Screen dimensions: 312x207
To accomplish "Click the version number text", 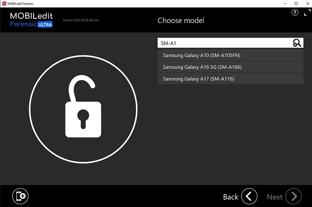I will click(x=81, y=20).
